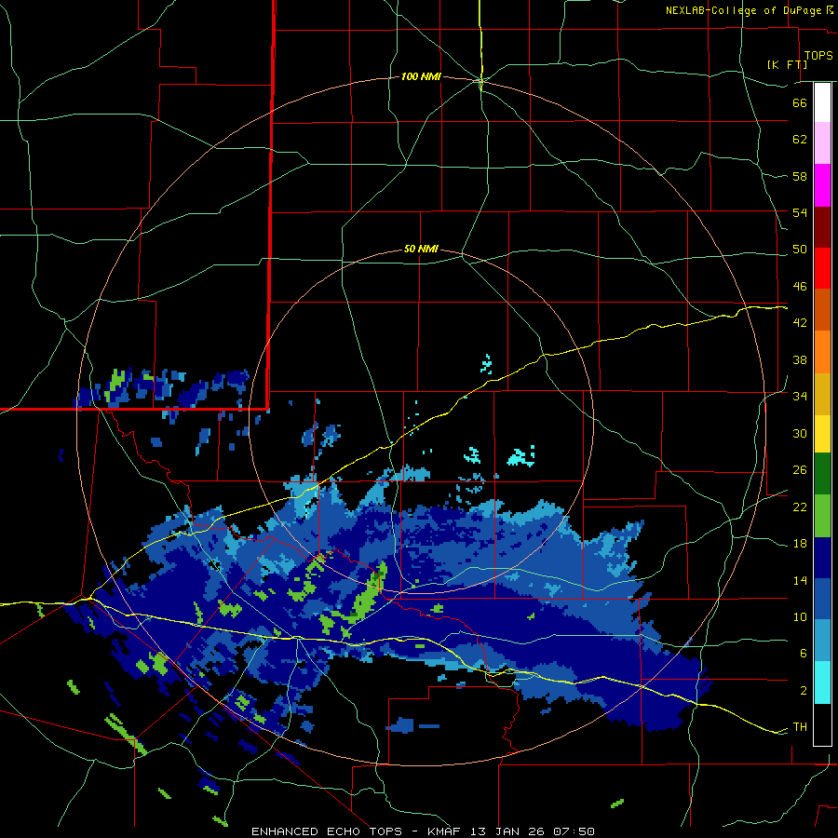This screenshot has height=838, width=838.
Task: Click the navy blue legend swatch
Action: 822,558
